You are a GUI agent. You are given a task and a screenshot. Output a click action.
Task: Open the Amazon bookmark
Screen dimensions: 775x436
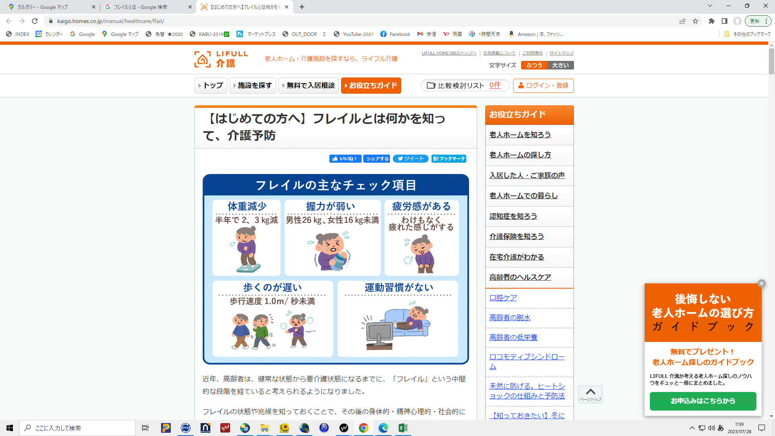click(536, 34)
